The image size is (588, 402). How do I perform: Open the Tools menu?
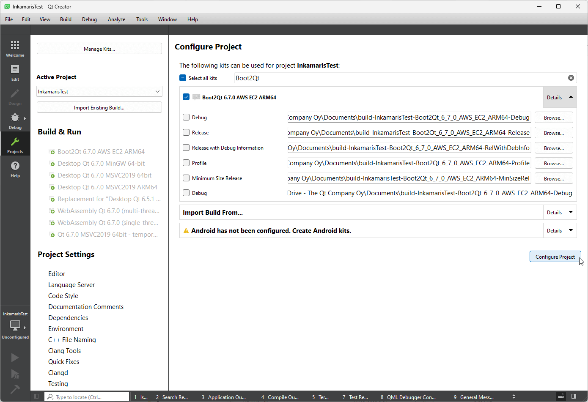coord(142,19)
